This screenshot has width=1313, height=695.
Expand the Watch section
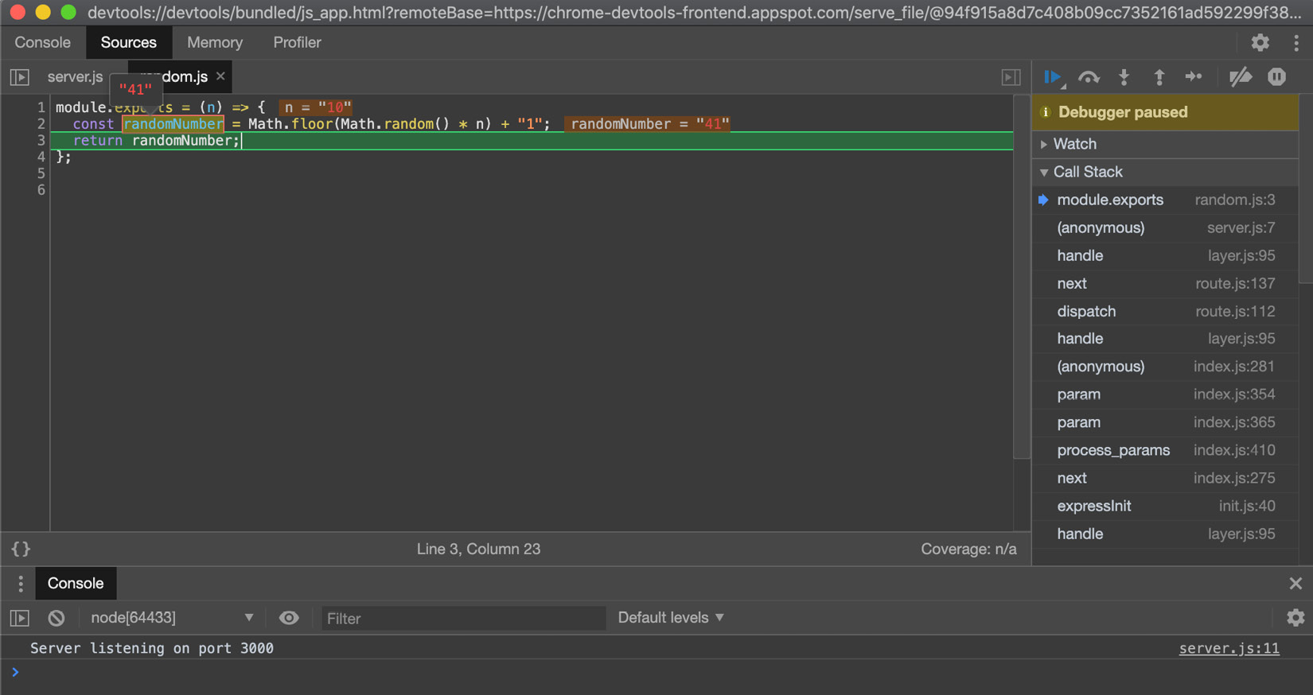1165,144
